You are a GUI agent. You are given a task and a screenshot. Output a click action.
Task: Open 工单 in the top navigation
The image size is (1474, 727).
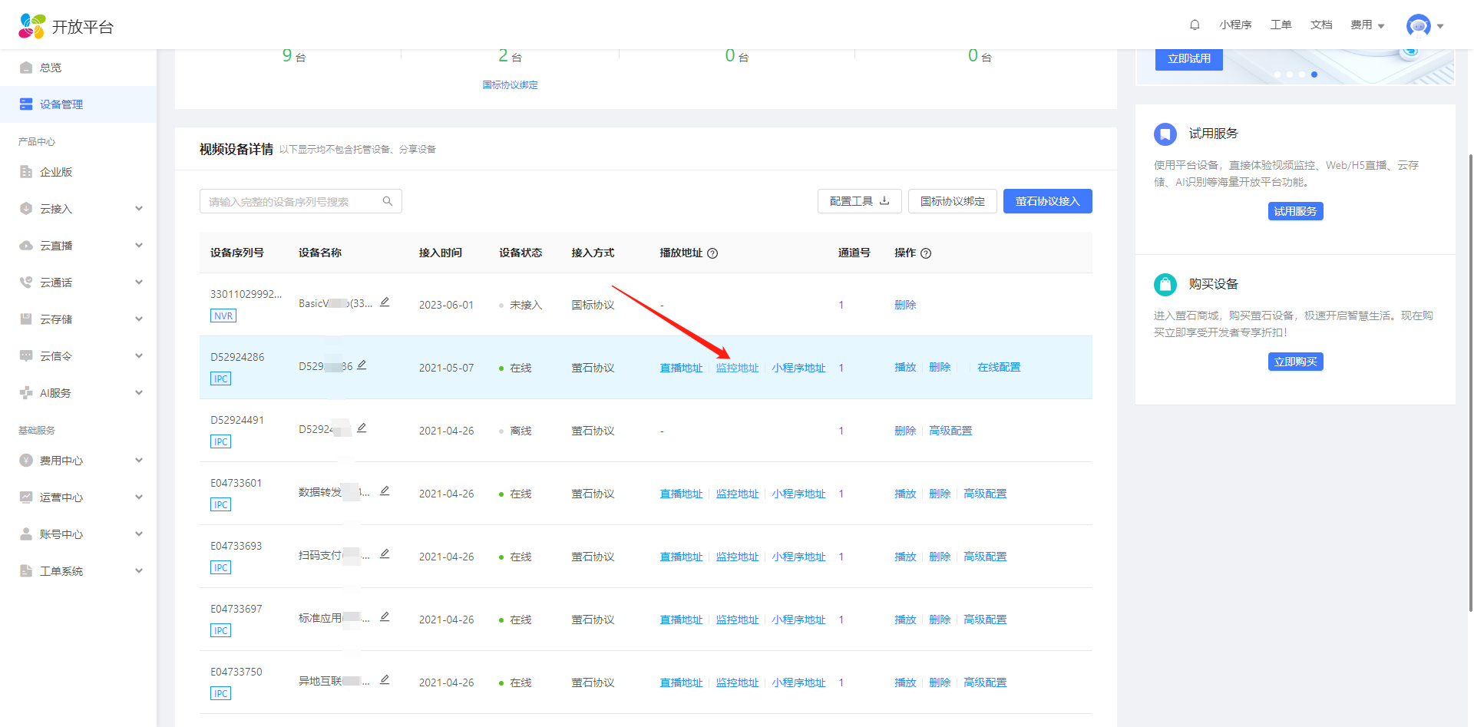[1281, 25]
